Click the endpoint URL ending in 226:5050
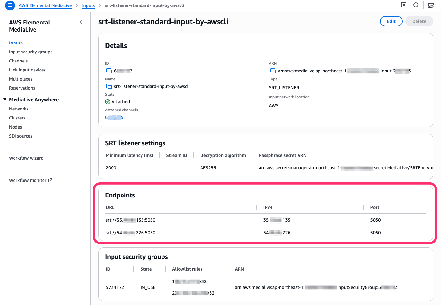 pos(131,233)
